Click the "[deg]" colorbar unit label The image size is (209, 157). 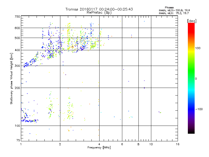pyautogui.click(x=192, y=21)
